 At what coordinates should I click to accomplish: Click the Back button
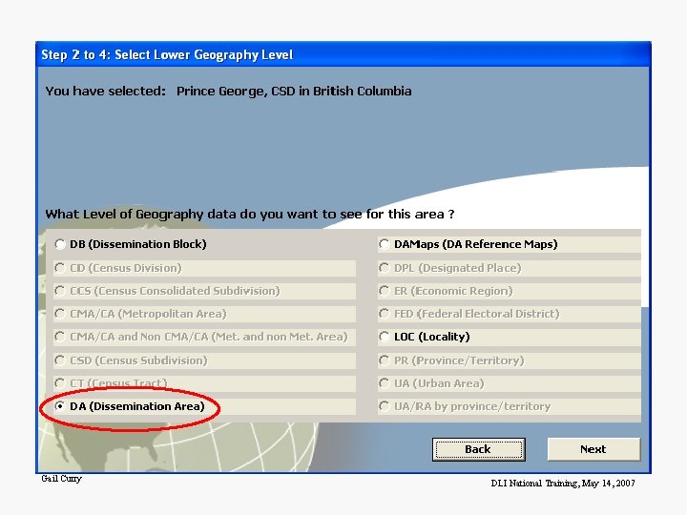point(478,449)
